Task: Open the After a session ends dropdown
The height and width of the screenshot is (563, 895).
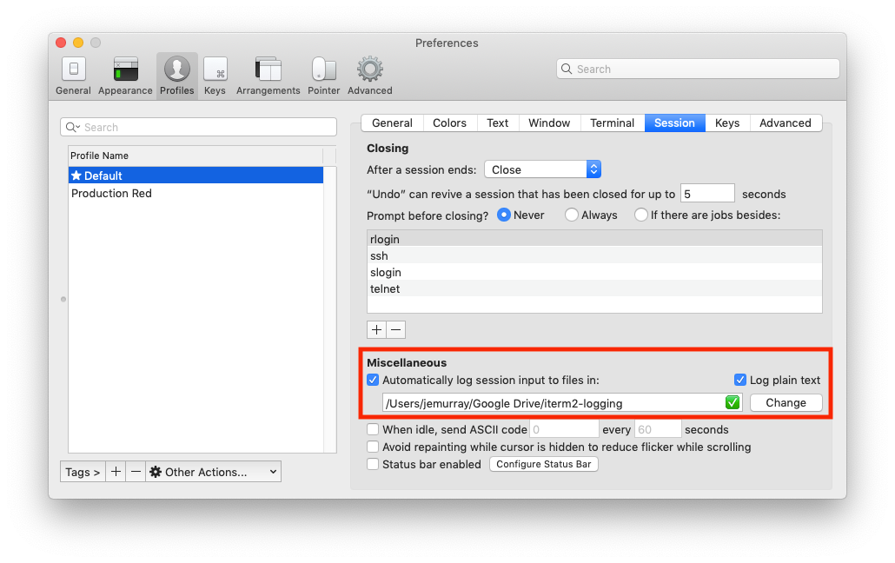Action: (x=542, y=169)
